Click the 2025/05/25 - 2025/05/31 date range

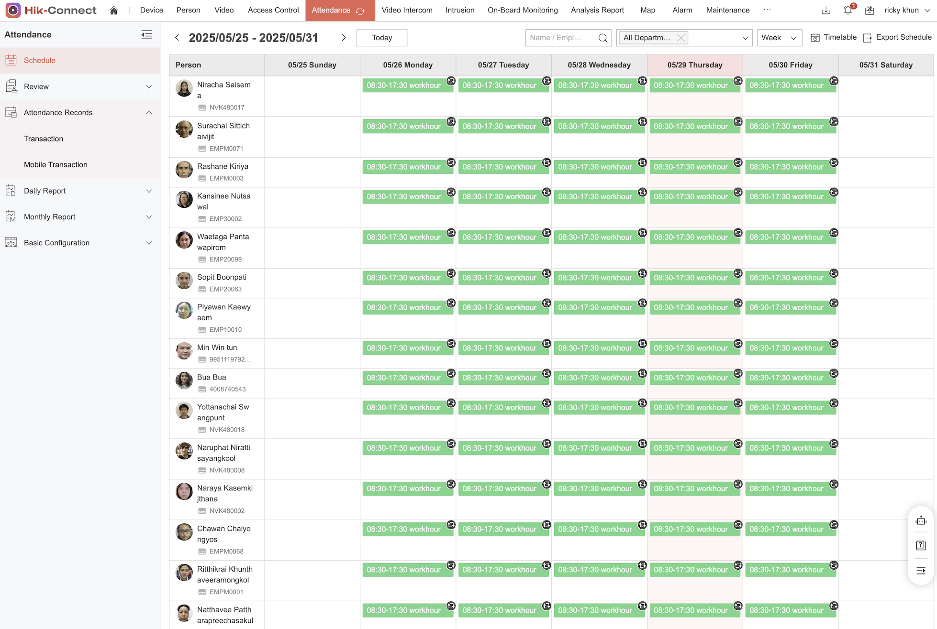pos(254,38)
